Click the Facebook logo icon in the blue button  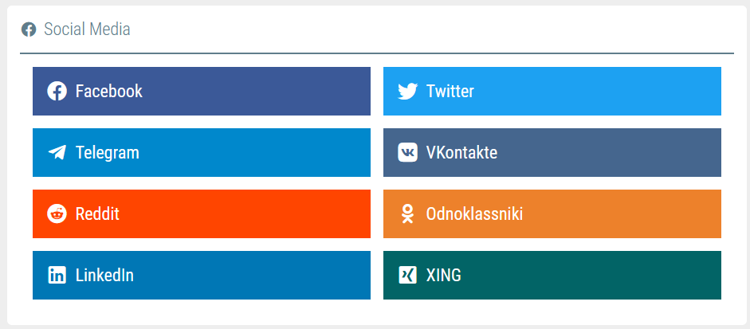57,91
